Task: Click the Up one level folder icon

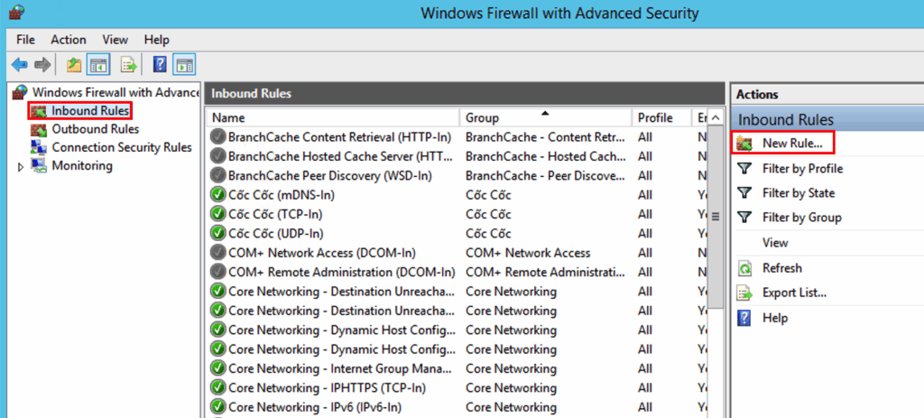Action: pyautogui.click(x=73, y=64)
